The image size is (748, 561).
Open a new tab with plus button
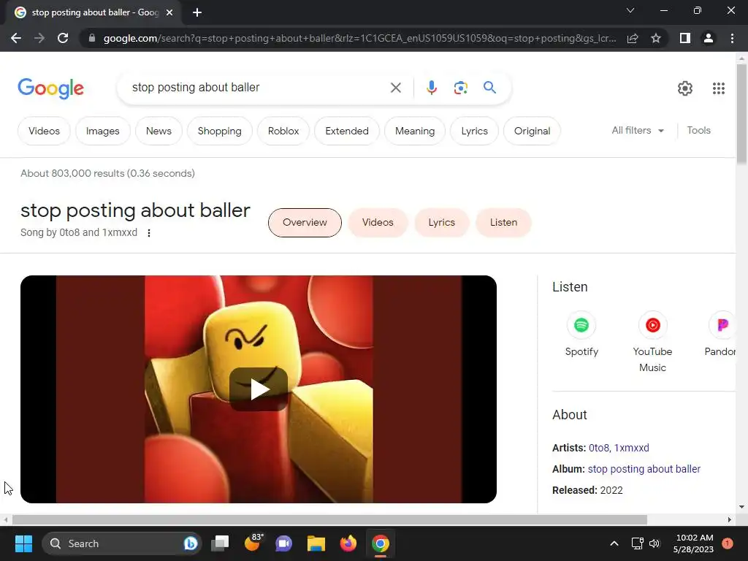click(197, 12)
